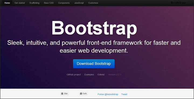This screenshot has height=99, width=194.
Task: Open the Extend link
Action: click(101, 75)
